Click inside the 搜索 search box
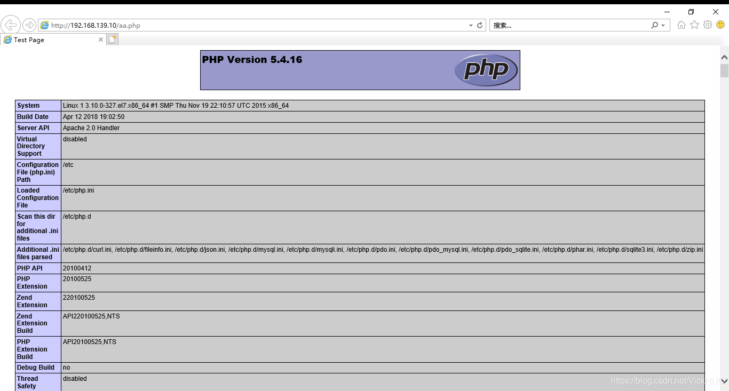The width and height of the screenshot is (729, 391). click(570, 25)
